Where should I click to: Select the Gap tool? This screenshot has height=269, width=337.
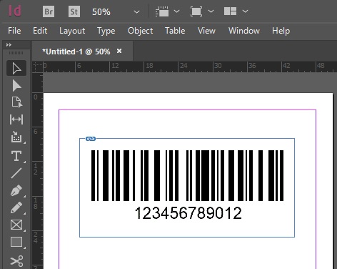(16, 119)
